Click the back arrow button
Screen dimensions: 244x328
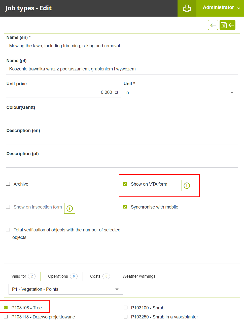click(213, 25)
